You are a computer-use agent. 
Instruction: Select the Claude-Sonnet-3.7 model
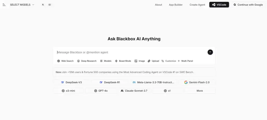[x=134, y=91]
